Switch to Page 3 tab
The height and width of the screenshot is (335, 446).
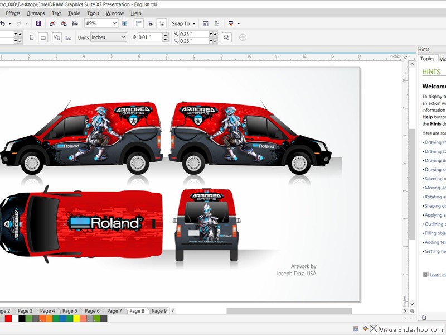pos(25,311)
